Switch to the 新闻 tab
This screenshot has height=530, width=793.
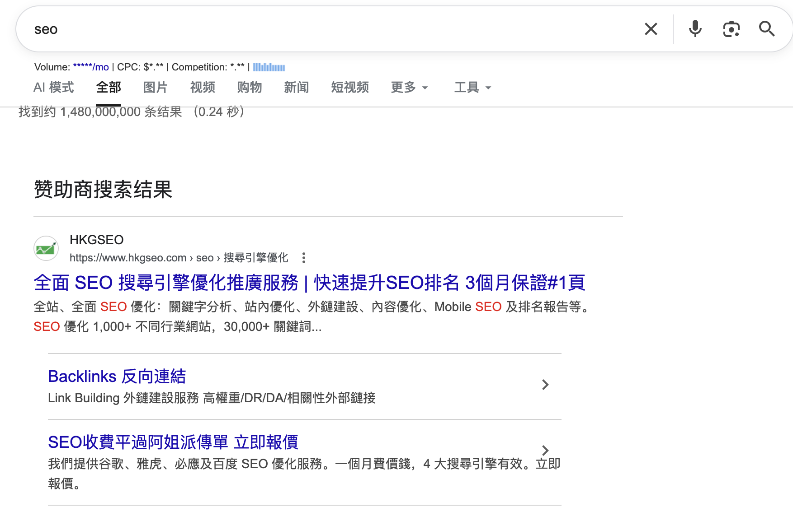pyautogui.click(x=297, y=87)
